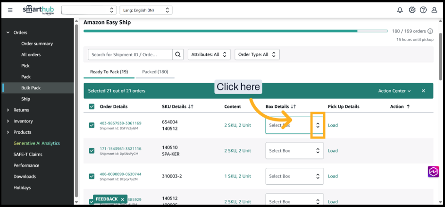Uncheck order 403-9857939-3061169 checkbox
This screenshot has height=207, width=445.
(x=92, y=125)
